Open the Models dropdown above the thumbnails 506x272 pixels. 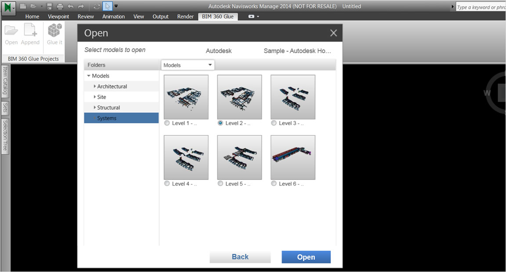(188, 65)
